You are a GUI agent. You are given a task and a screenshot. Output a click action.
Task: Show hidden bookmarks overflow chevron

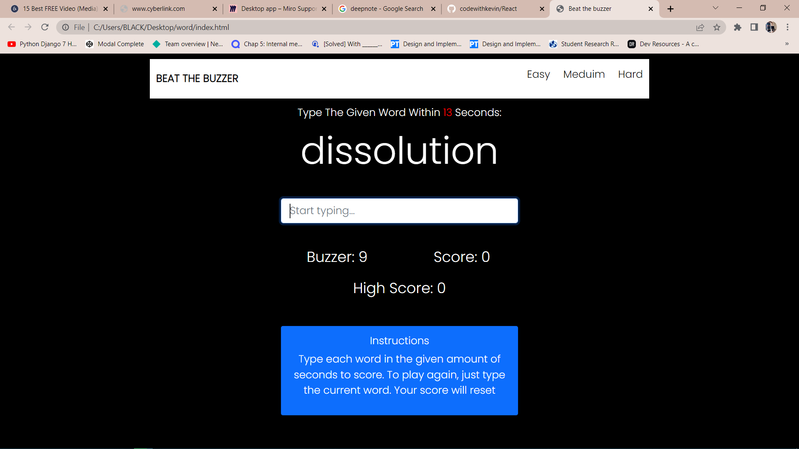787,44
